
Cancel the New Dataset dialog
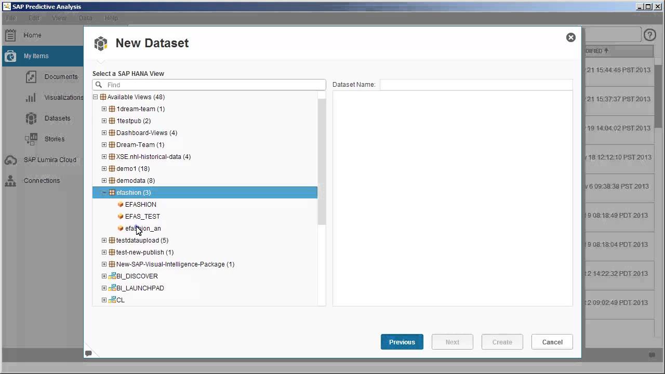(552, 342)
